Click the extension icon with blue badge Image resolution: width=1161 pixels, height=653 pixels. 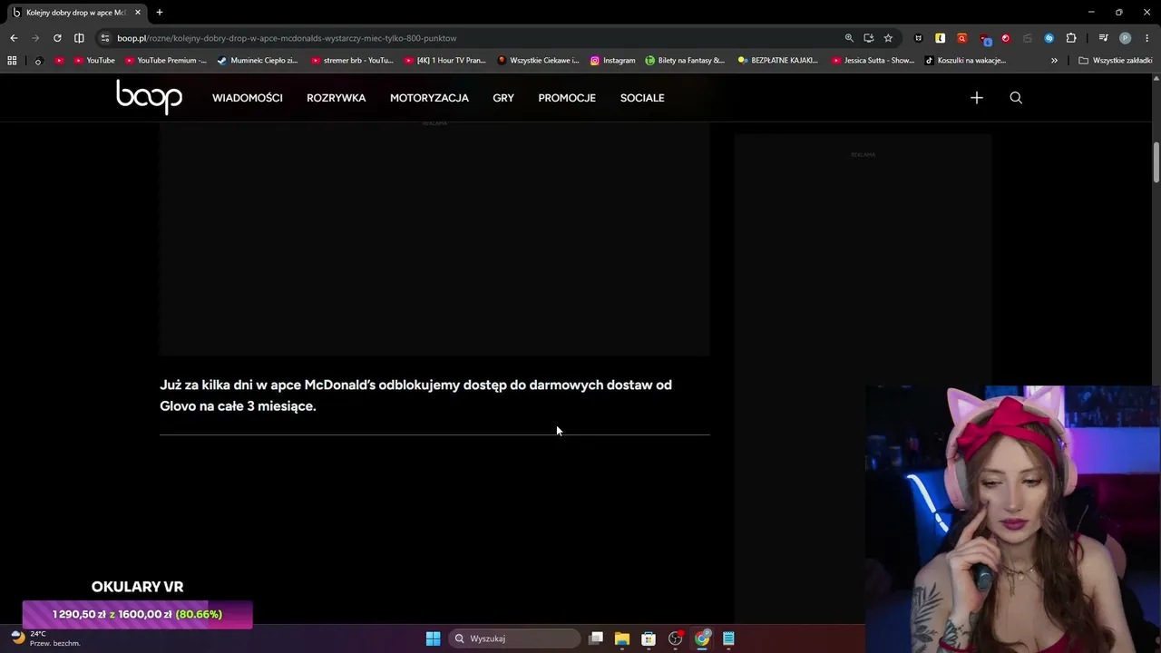[984, 38]
